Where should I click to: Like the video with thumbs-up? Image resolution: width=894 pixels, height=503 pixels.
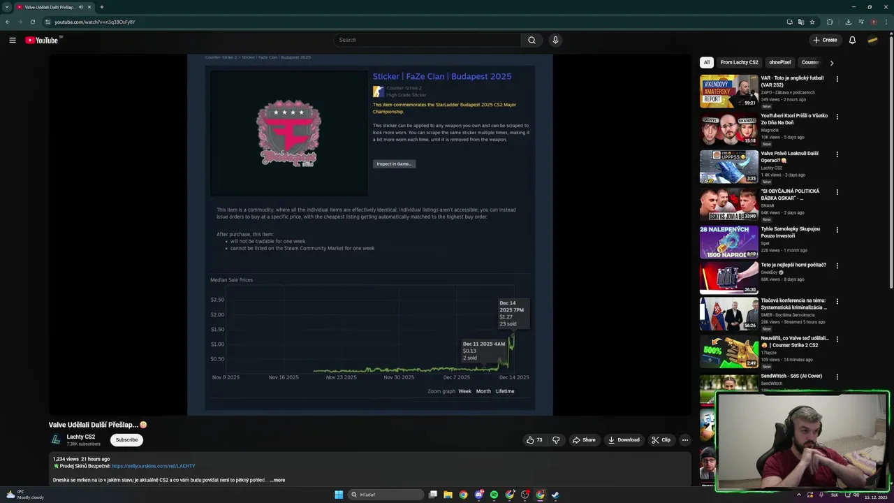coord(534,440)
